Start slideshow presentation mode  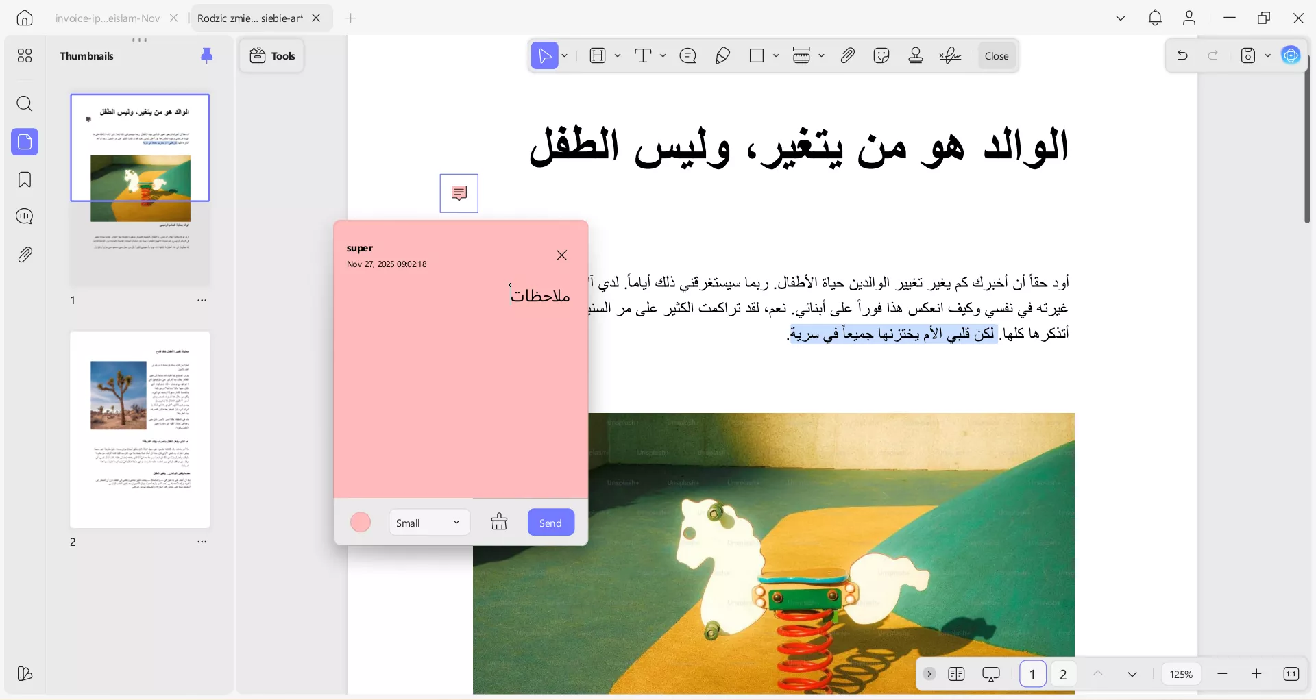point(991,674)
